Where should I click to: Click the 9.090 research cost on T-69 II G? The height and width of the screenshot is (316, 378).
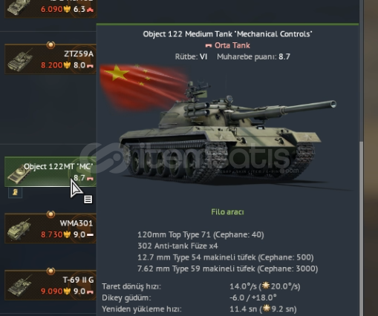(52, 292)
